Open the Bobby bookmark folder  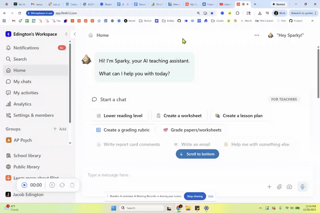pos(168,21)
